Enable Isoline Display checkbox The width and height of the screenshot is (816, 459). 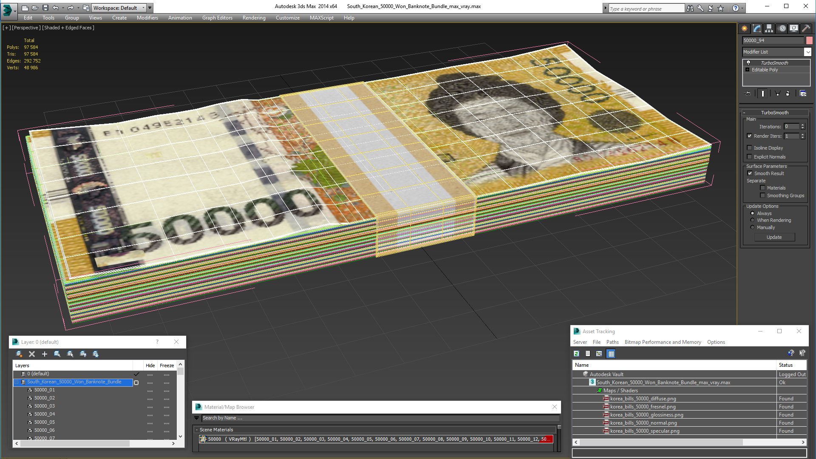click(749, 148)
